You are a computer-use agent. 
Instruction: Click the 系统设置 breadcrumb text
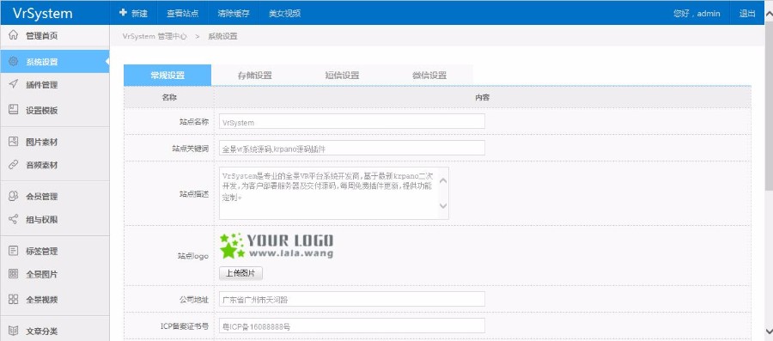(222, 36)
